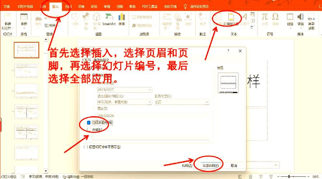Viewport: 322px width, 179px height.
Task: Click the 批注 (Comment) icon
Action: point(203,17)
